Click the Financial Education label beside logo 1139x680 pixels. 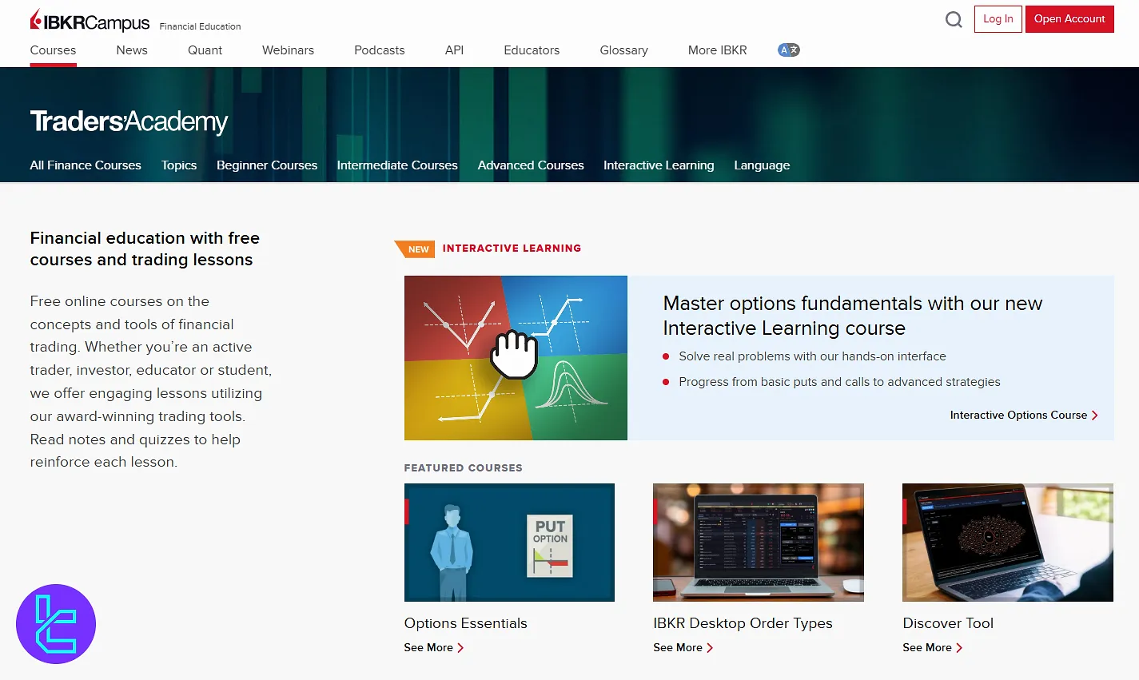[x=200, y=26]
